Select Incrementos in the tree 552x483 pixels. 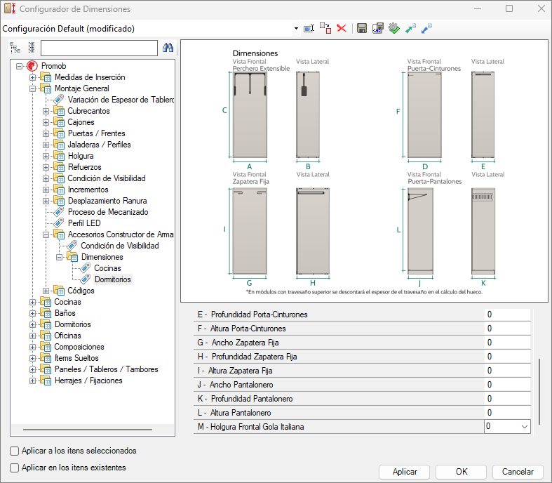(88, 190)
